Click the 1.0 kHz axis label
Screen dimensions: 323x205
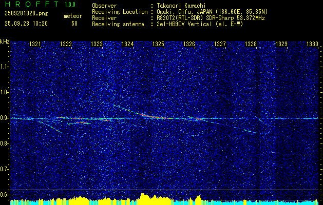pyautogui.click(x=4, y=92)
